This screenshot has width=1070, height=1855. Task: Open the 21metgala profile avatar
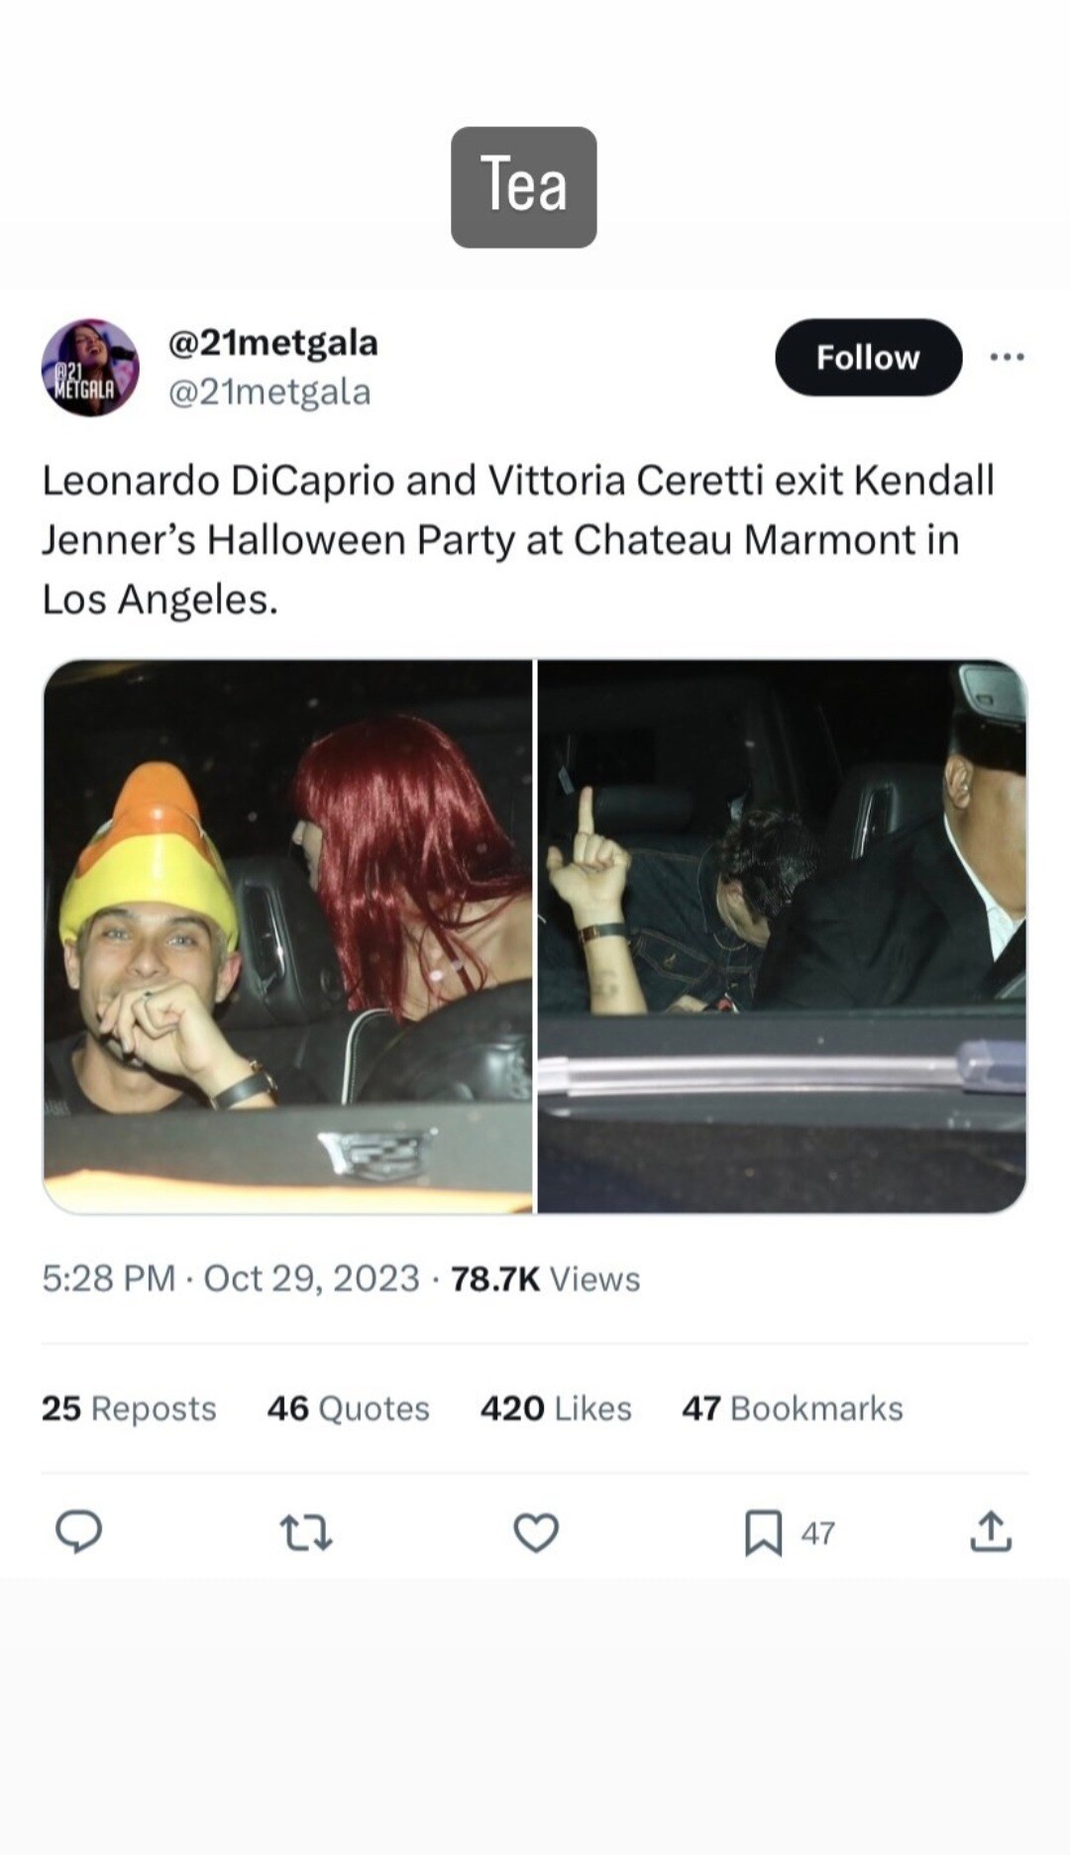[90, 368]
